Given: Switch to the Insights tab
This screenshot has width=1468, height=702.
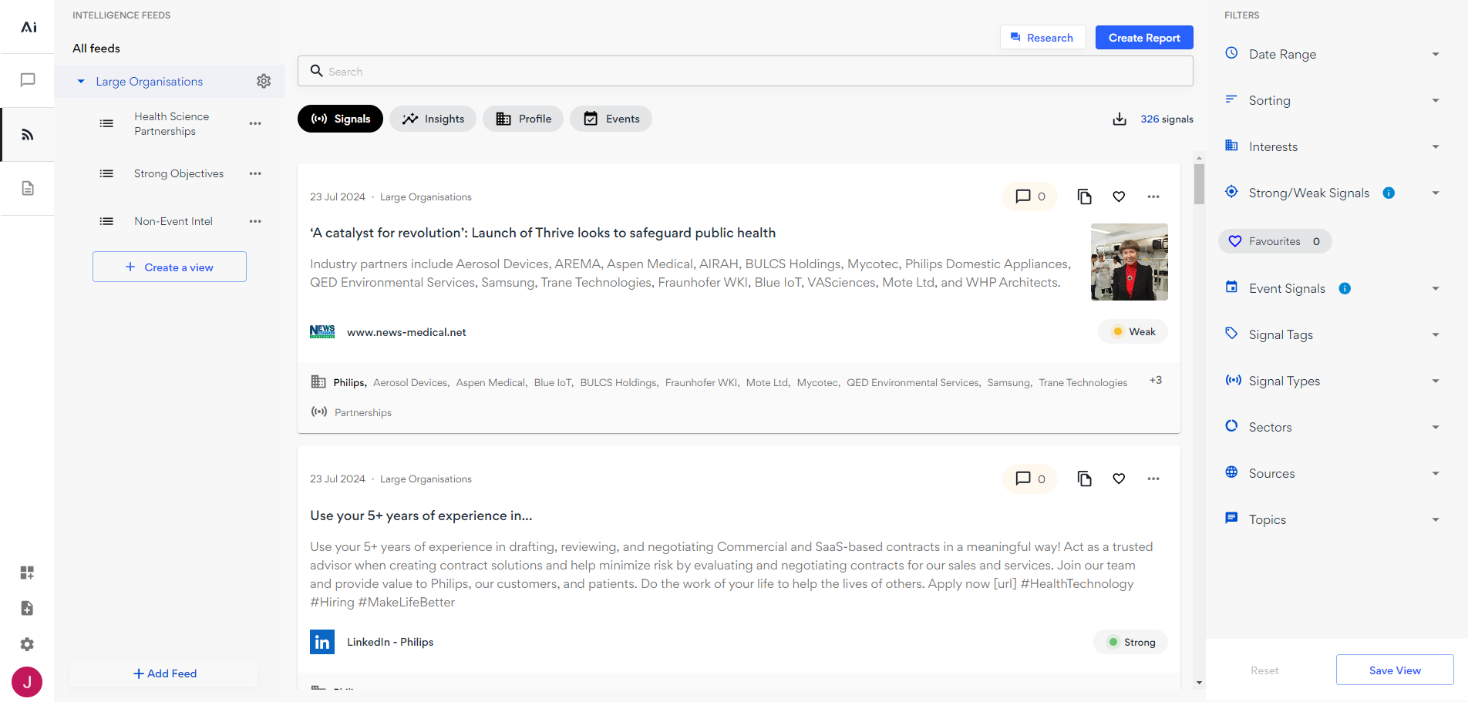Looking at the screenshot, I should pyautogui.click(x=433, y=119).
